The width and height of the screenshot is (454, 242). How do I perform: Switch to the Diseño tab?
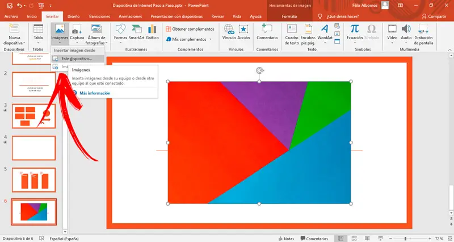pyautogui.click(x=74, y=16)
